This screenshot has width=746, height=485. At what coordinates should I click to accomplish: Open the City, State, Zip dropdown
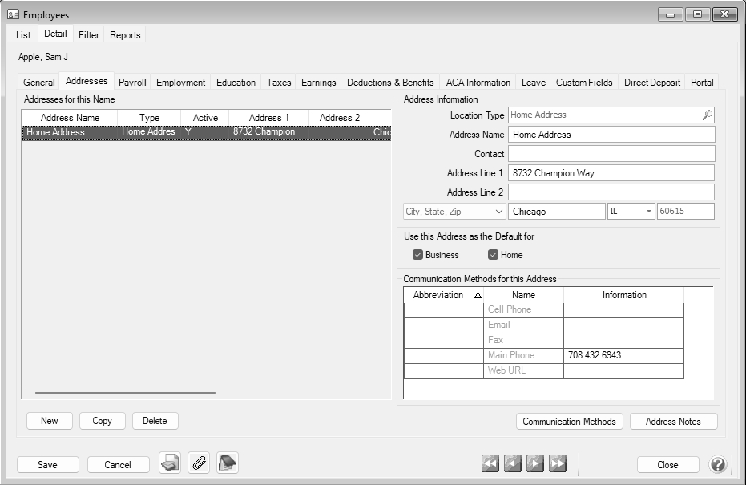(x=498, y=212)
